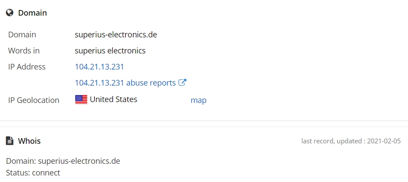Click the 'Status: connect' Whois line

tap(33, 173)
